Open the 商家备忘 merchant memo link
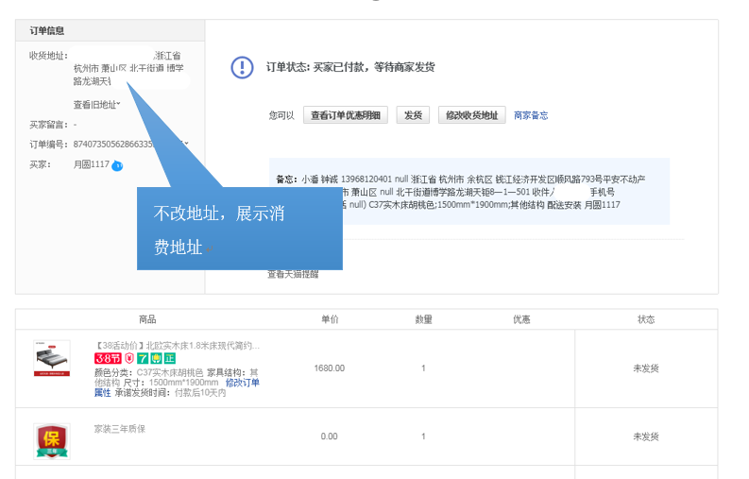This screenshot has width=749, height=479. (531, 115)
